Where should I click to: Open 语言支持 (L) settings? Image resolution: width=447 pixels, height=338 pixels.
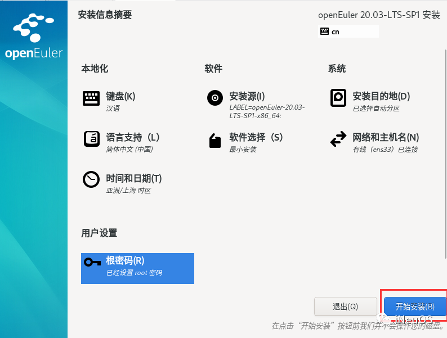133,137
